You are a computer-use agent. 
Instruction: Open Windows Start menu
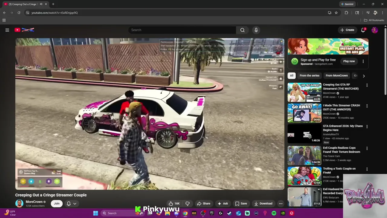(96, 213)
